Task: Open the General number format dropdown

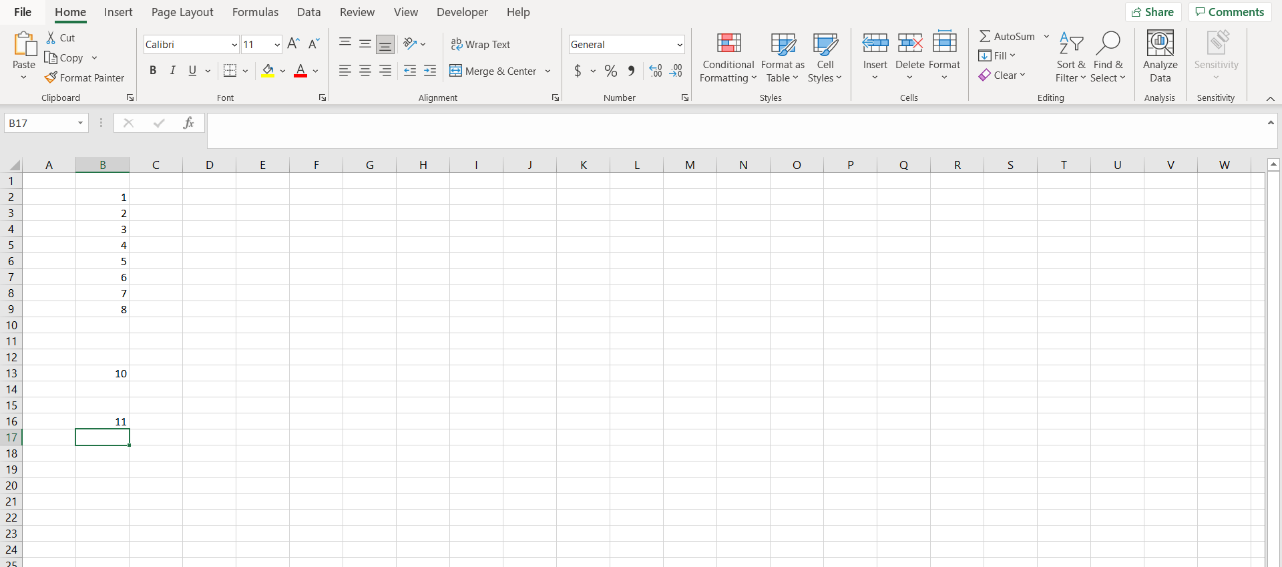Action: point(680,45)
